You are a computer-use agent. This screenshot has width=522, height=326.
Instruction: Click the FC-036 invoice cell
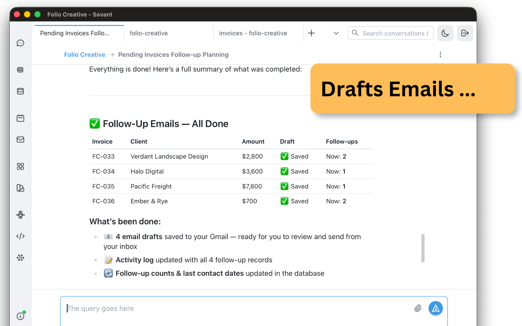tap(103, 201)
